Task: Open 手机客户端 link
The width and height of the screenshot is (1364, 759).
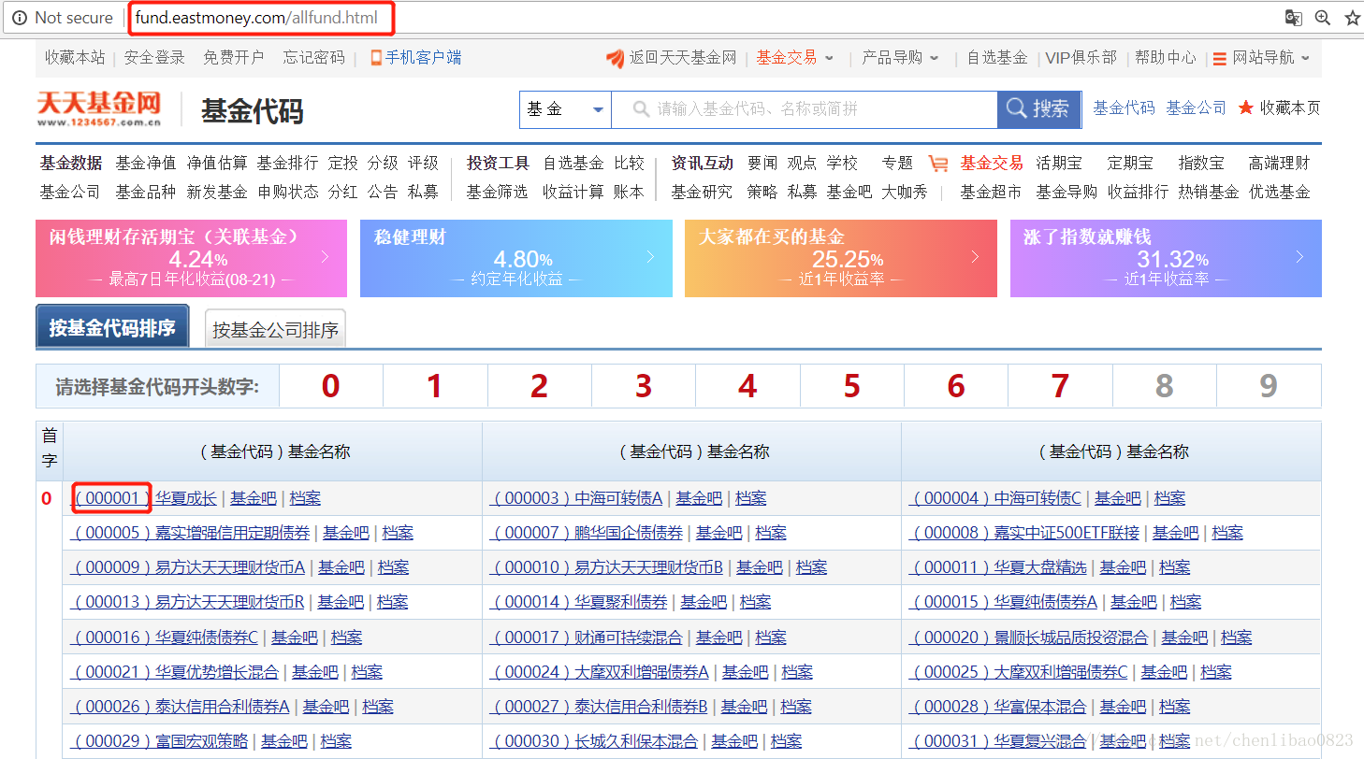Action: click(x=415, y=58)
